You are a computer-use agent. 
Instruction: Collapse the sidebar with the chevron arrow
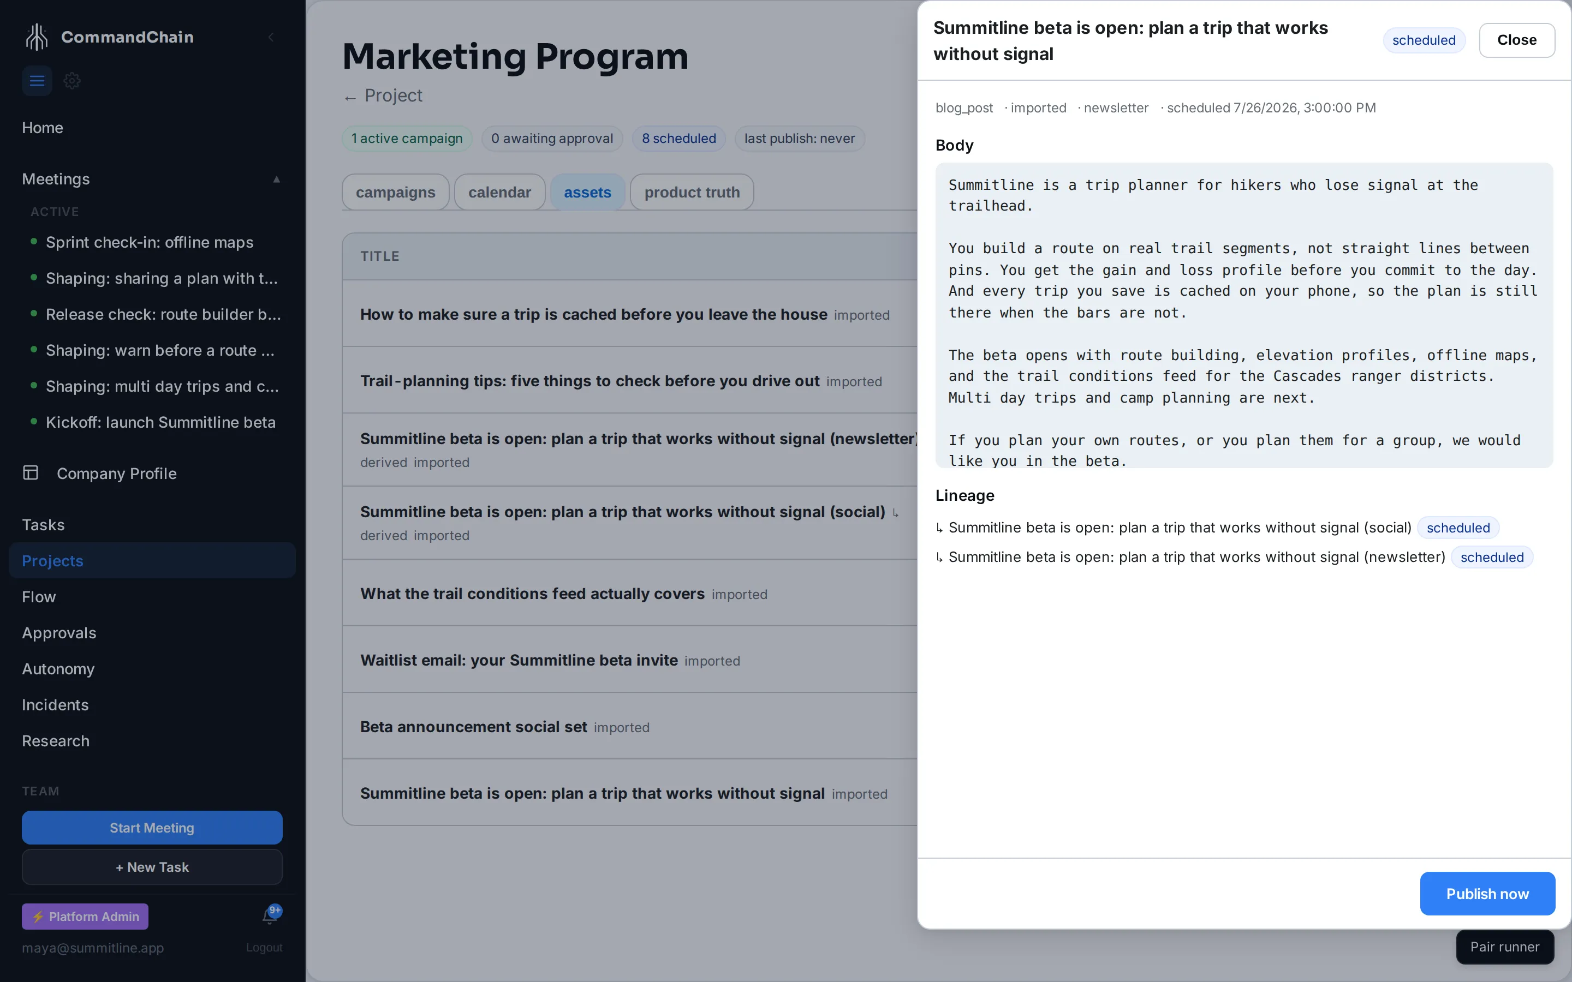(271, 37)
